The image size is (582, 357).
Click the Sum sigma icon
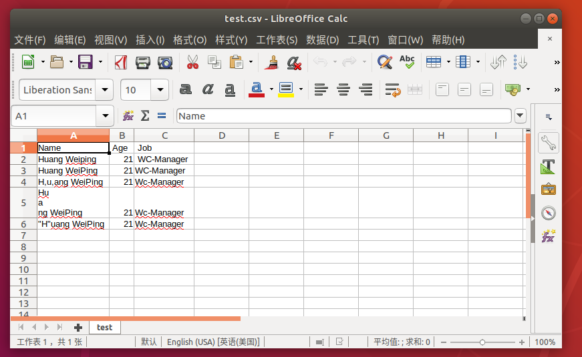[x=144, y=116]
